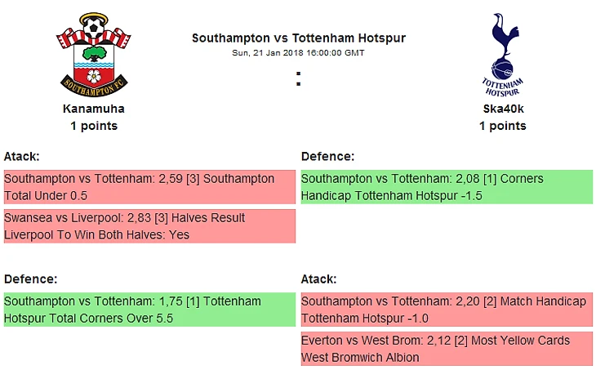Screen dimensions: 596x392
Task: Select the Liverpool To Win Both Halves bet
Action: point(149,226)
